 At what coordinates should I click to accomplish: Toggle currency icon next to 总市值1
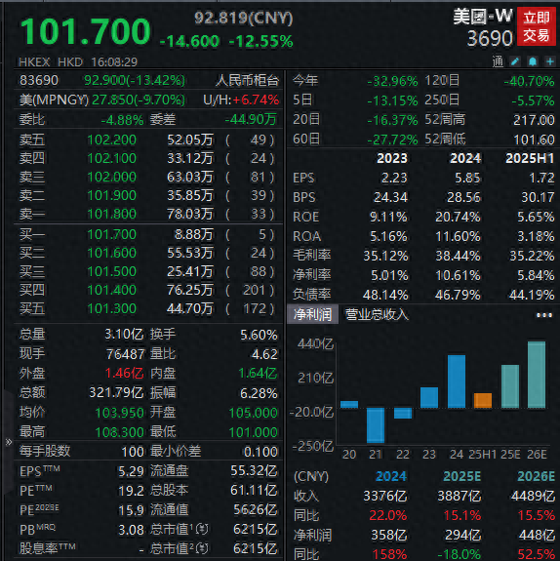coord(202,529)
